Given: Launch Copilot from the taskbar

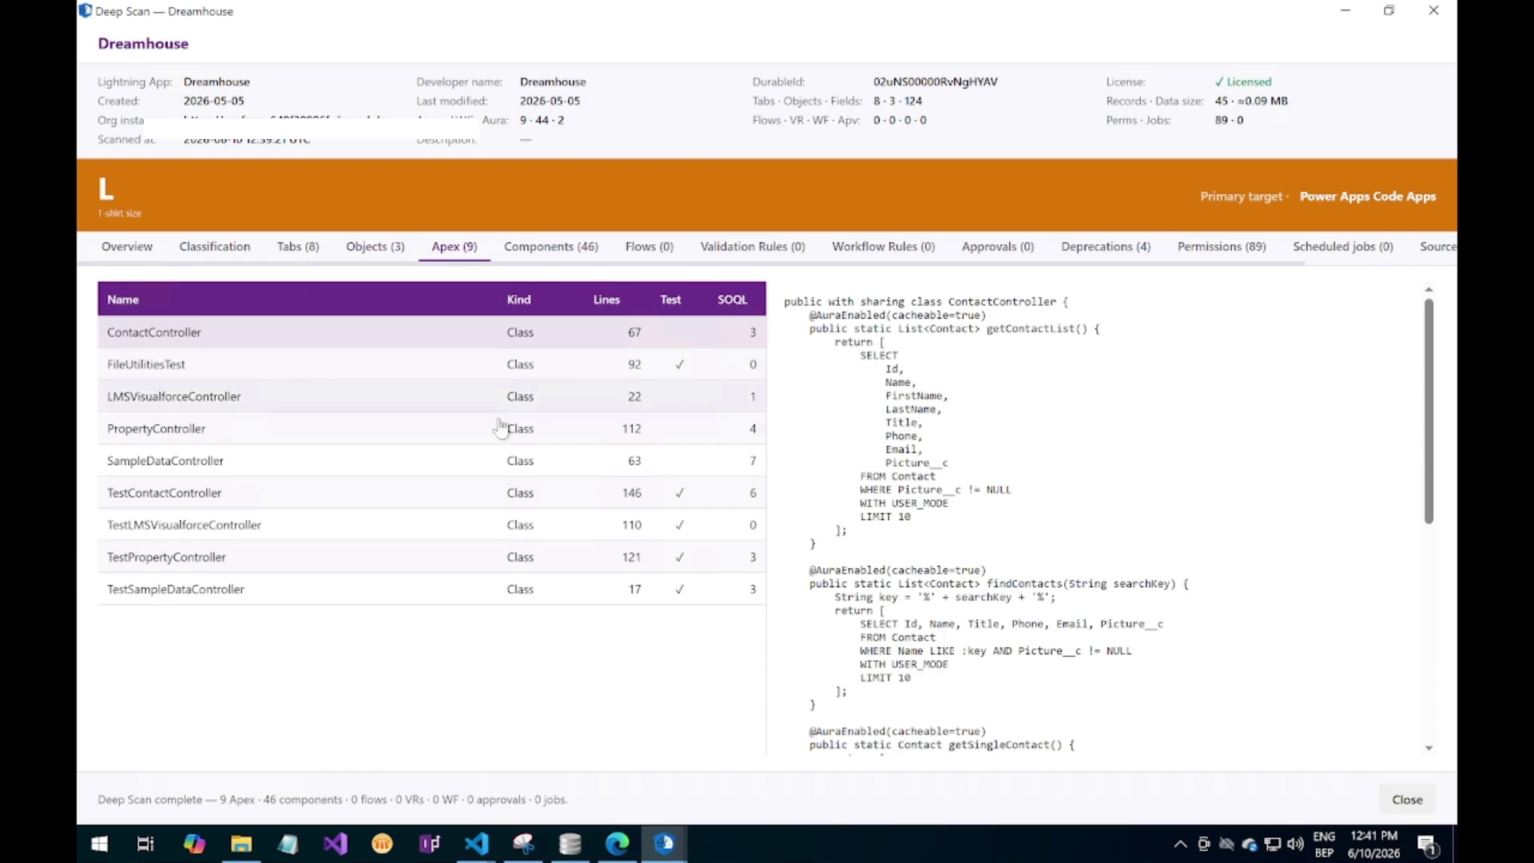Looking at the screenshot, I should coord(193,844).
